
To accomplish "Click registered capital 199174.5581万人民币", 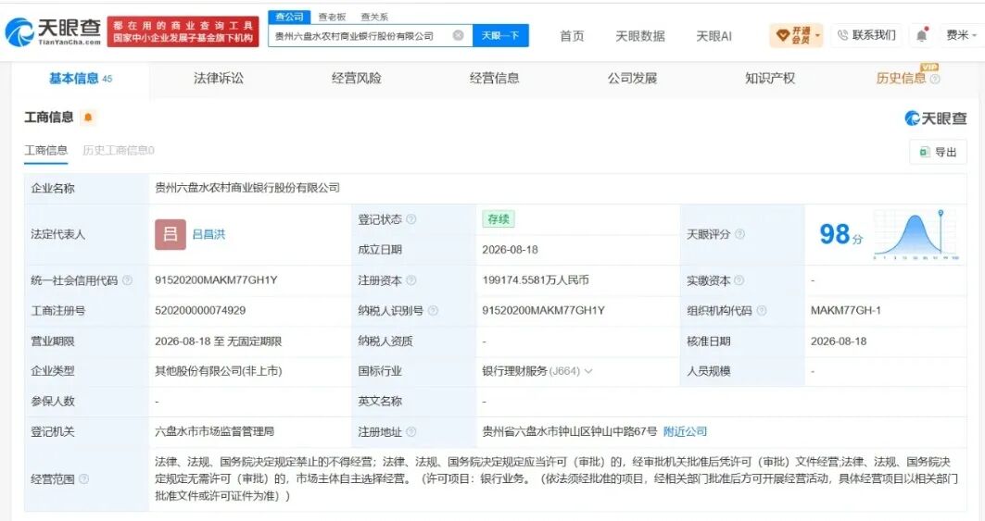I will (536, 280).
